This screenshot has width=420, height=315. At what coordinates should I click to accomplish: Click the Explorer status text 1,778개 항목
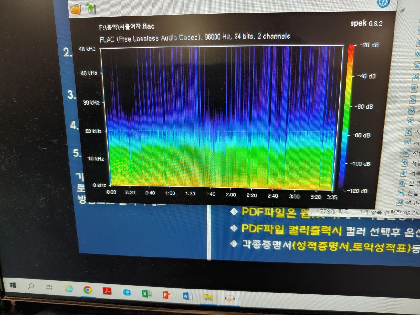[x=332, y=212]
